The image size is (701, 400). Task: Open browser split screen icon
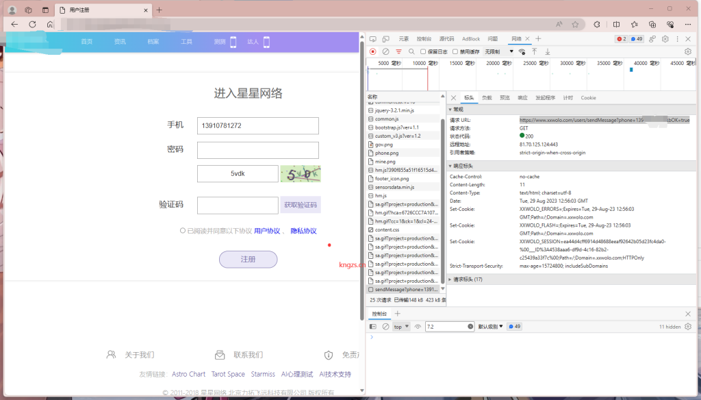point(617,24)
